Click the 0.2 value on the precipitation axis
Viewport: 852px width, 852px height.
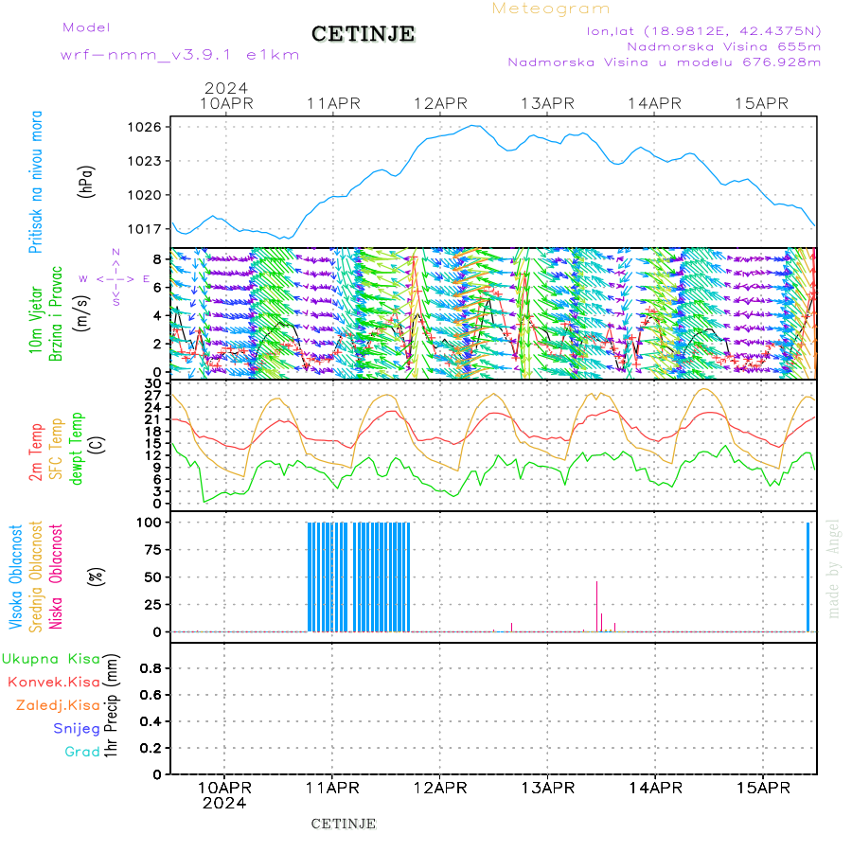(x=151, y=748)
